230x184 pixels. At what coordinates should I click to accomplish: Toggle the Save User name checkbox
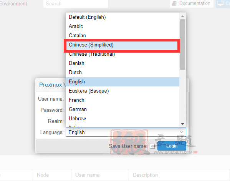(152, 146)
